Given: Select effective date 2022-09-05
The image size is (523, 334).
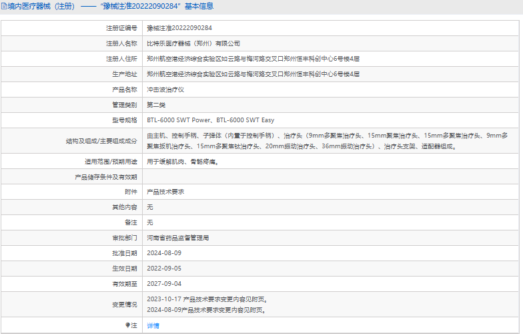Looking at the screenshot, I should pos(164,269).
